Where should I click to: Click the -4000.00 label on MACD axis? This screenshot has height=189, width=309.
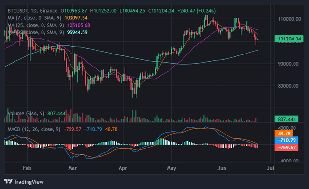tap(288, 161)
